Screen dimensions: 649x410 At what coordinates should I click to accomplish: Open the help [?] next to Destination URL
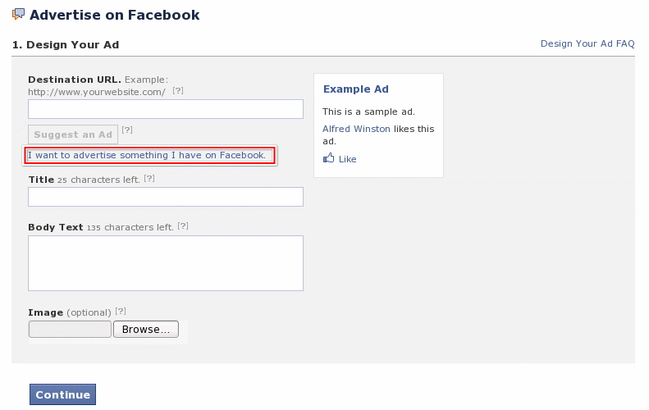click(x=178, y=90)
